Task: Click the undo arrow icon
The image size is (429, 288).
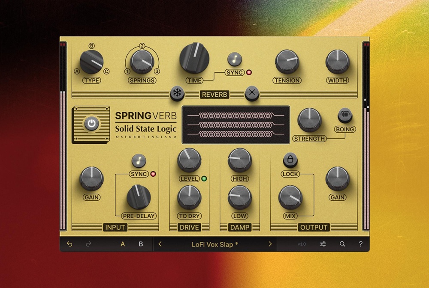Action: [x=69, y=243]
